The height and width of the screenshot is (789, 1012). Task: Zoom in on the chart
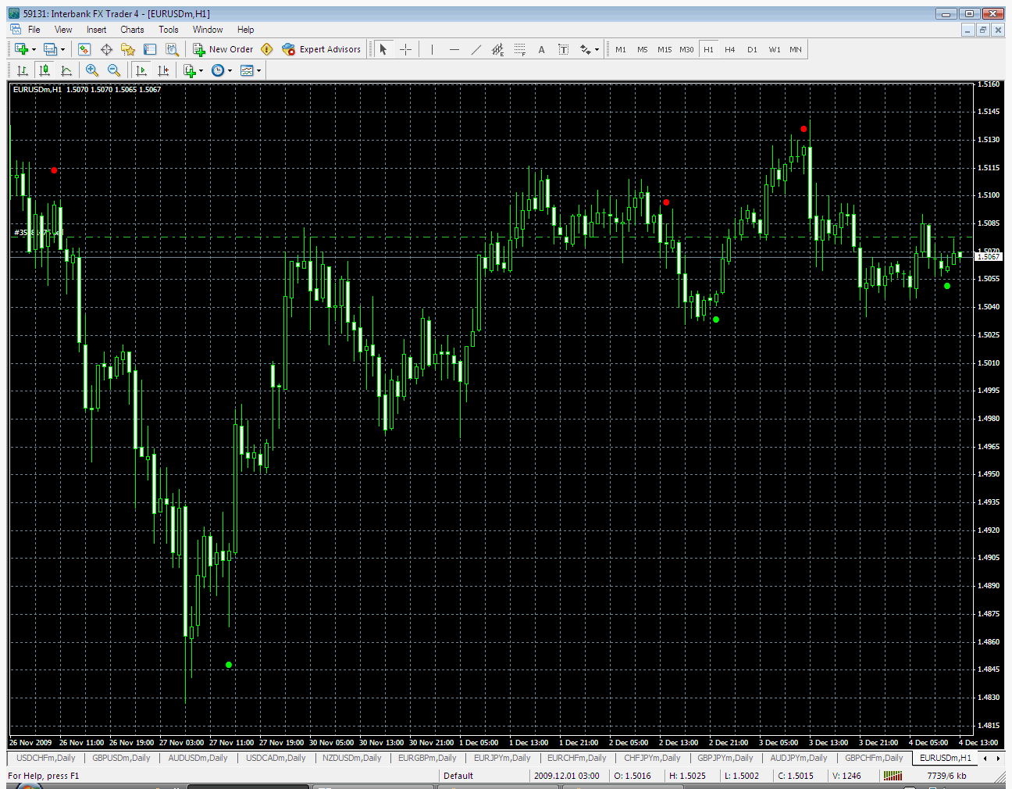92,70
